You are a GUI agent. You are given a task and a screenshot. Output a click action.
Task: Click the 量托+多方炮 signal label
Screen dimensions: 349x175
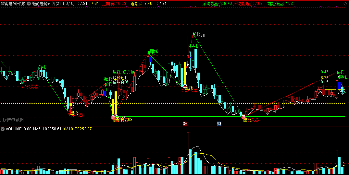(x=124, y=72)
